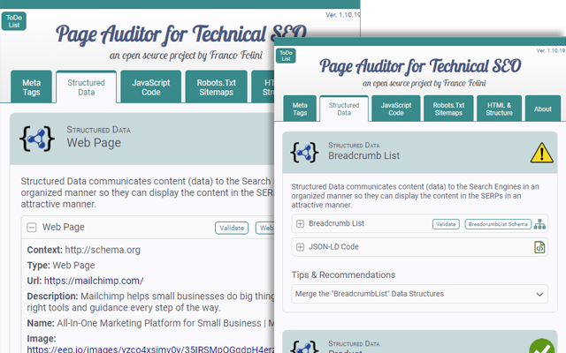Click the BreadcrumbList Schema button
This screenshot has width=566, height=353.
[498, 224]
